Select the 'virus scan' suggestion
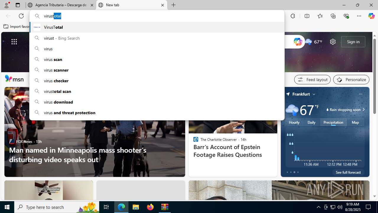The height and width of the screenshot is (213, 378). 157,59
